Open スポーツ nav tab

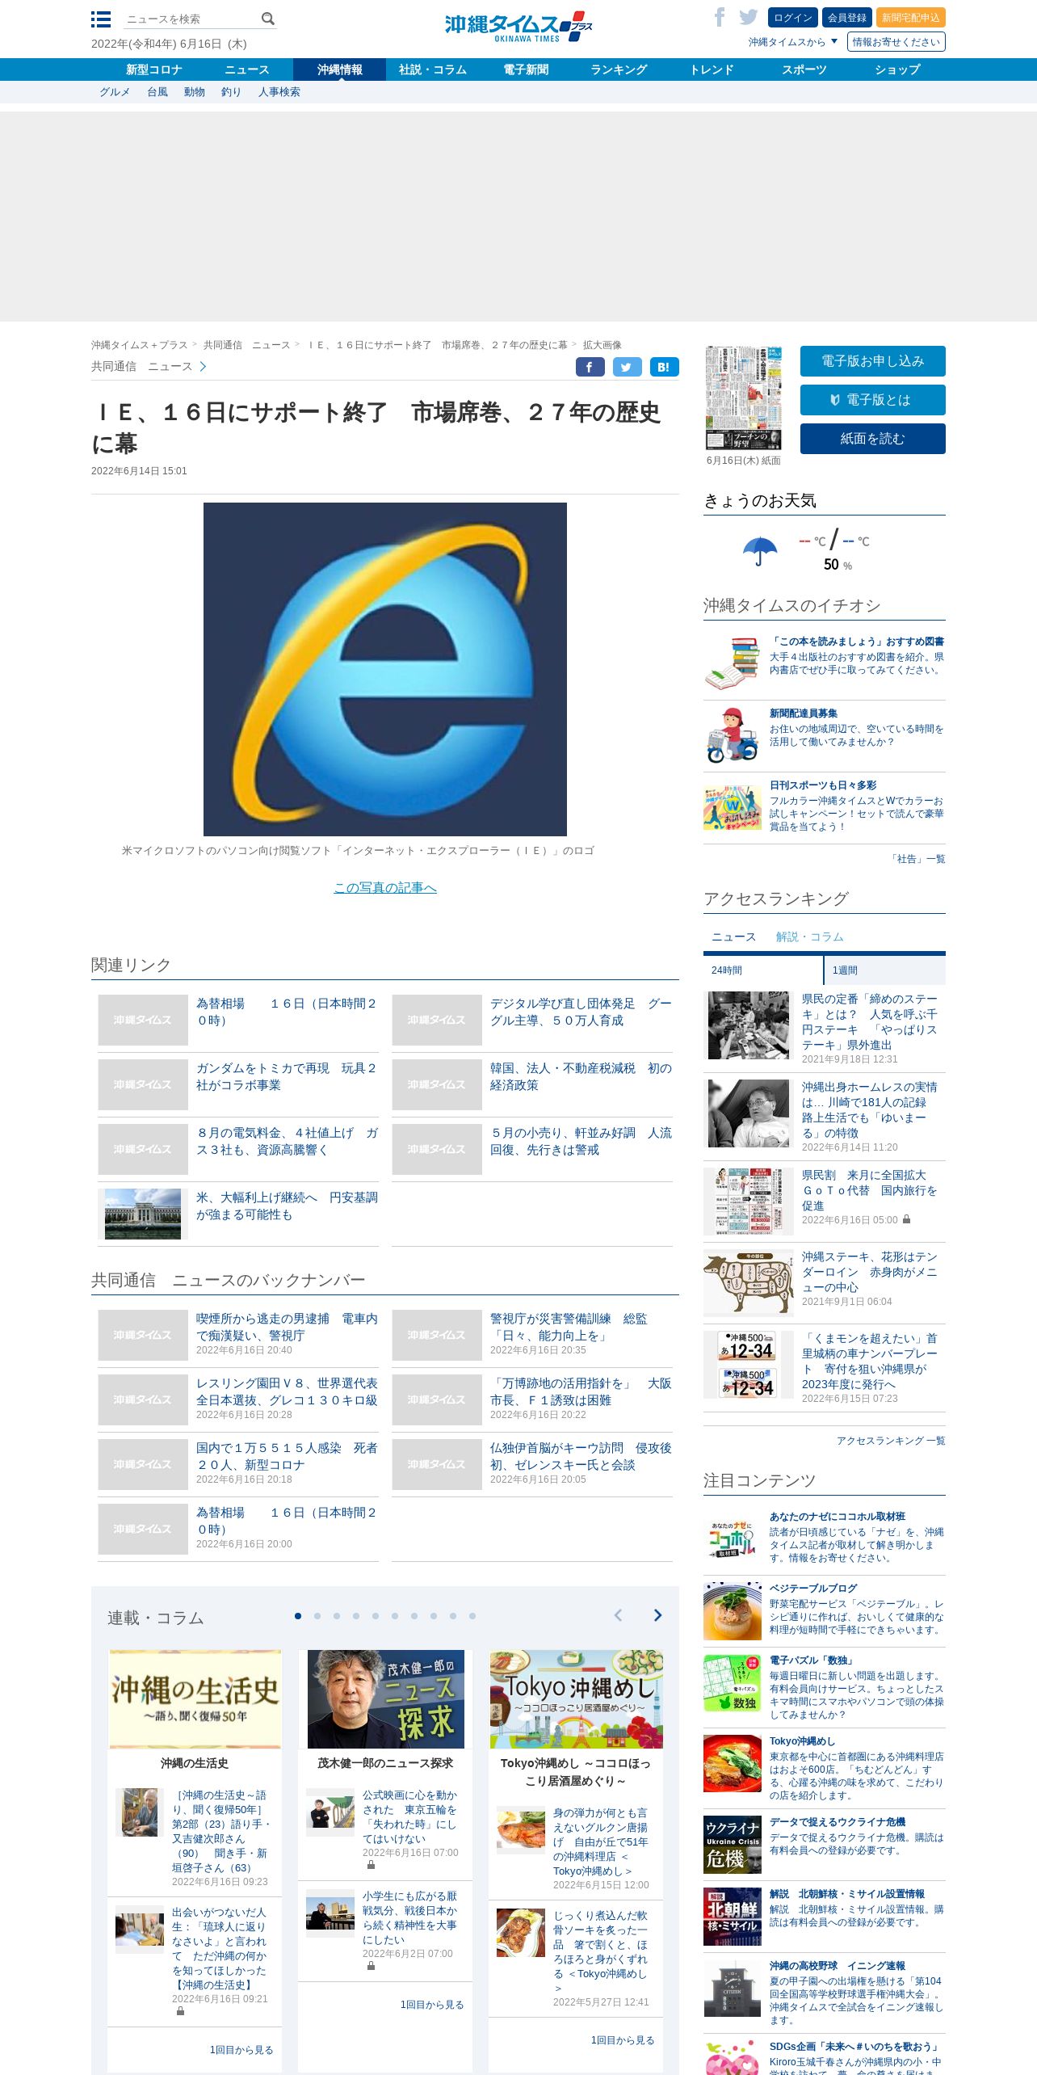804,69
